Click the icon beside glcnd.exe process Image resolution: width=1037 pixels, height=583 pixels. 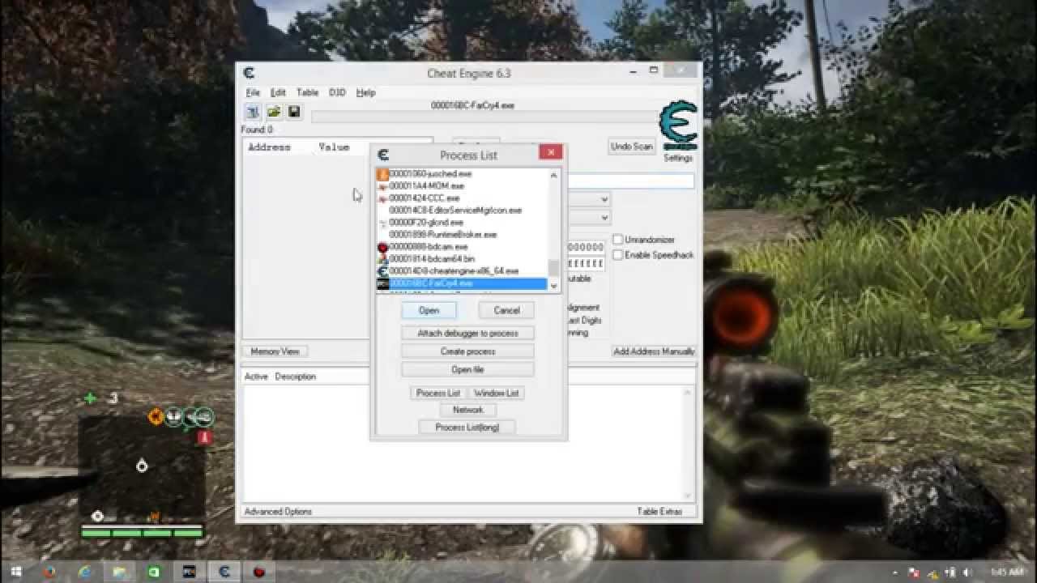pos(383,223)
